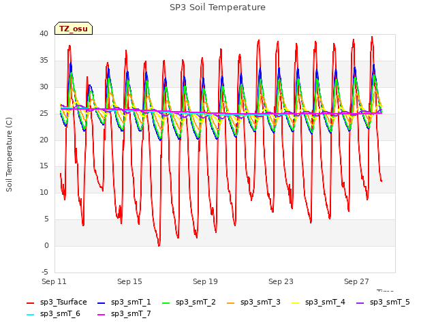
Task: Click green sp3_smT_2 color marker
Action: [166, 302]
